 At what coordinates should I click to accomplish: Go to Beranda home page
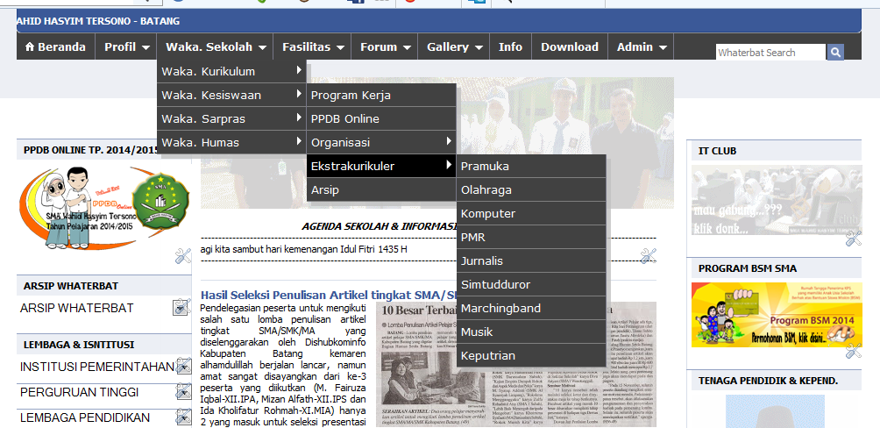[55, 47]
